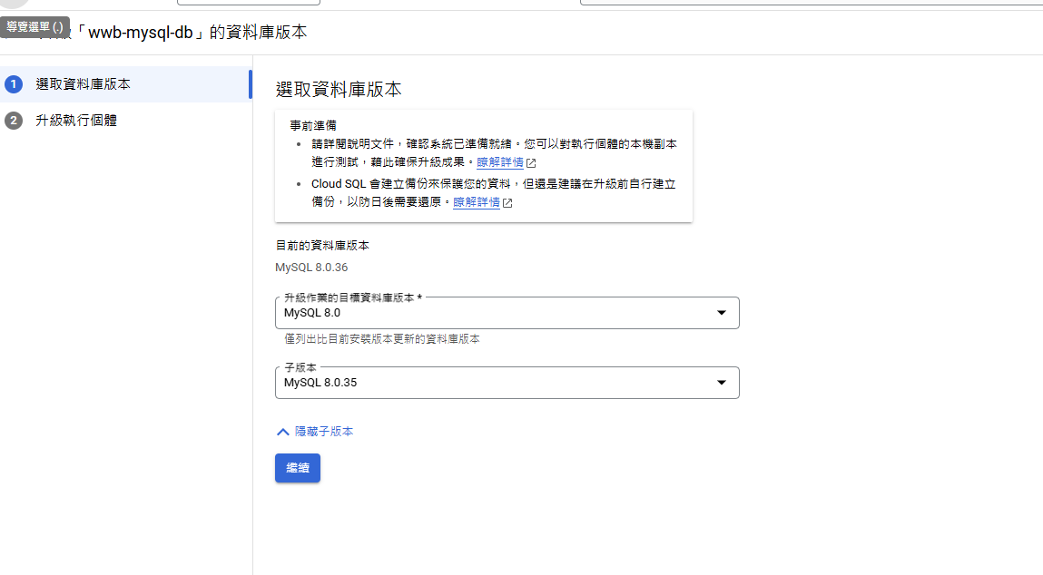This screenshot has width=1043, height=575.
Task: Click the MySQL 8.0.36 current version text
Action: [311, 268]
